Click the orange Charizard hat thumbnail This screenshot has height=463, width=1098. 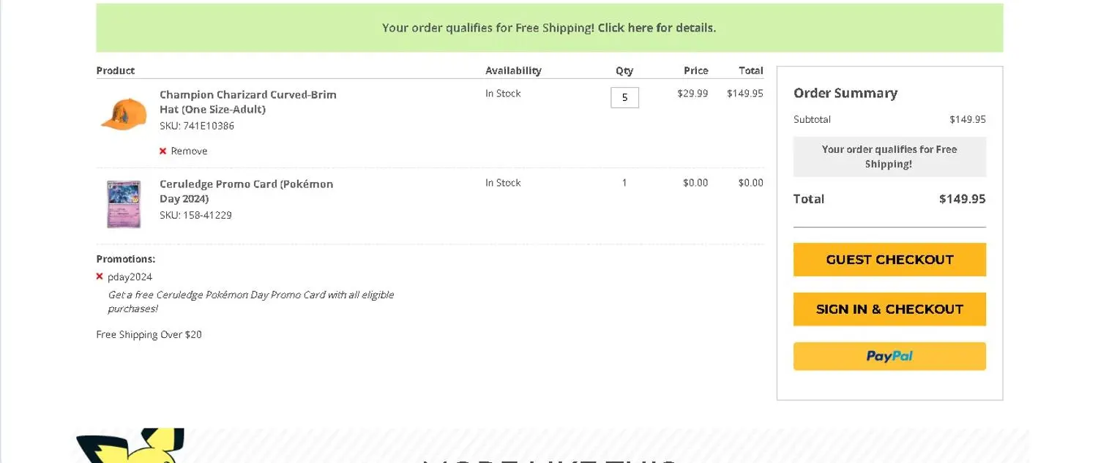124,113
